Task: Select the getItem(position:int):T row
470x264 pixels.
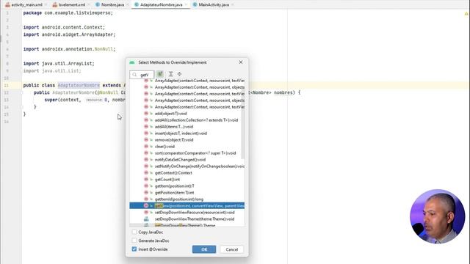Action: [187, 186]
